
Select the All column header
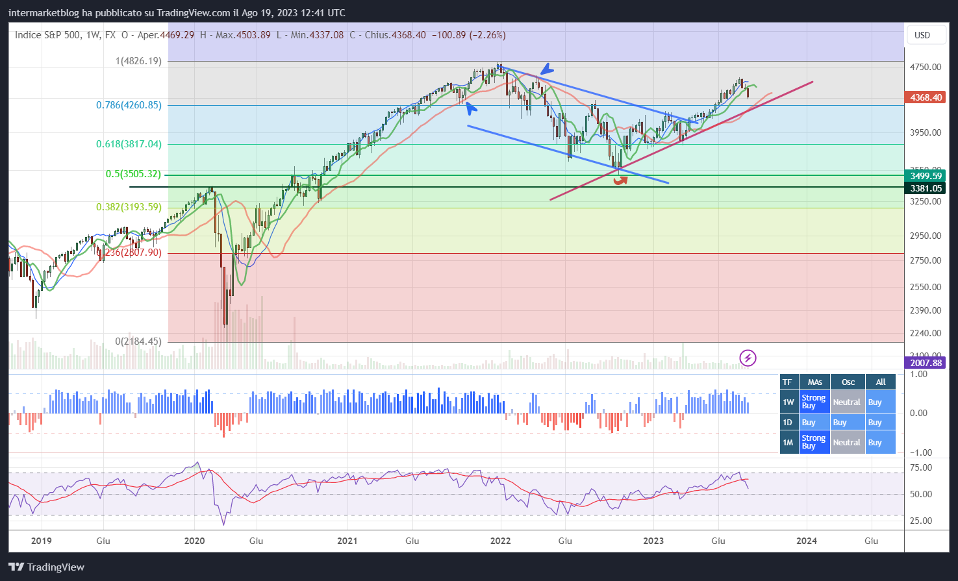(x=881, y=382)
